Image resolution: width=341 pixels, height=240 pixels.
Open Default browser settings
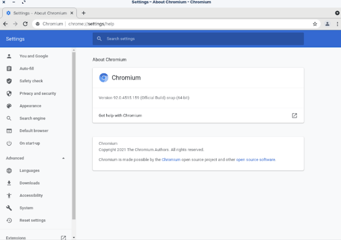point(34,131)
